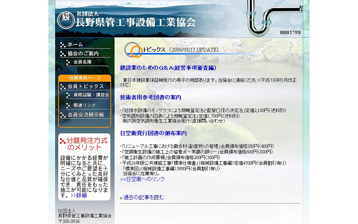Viewport: 358px width, 224px height.
Task: Click the 当協会に在庫有り text
Action: [x=141, y=174]
